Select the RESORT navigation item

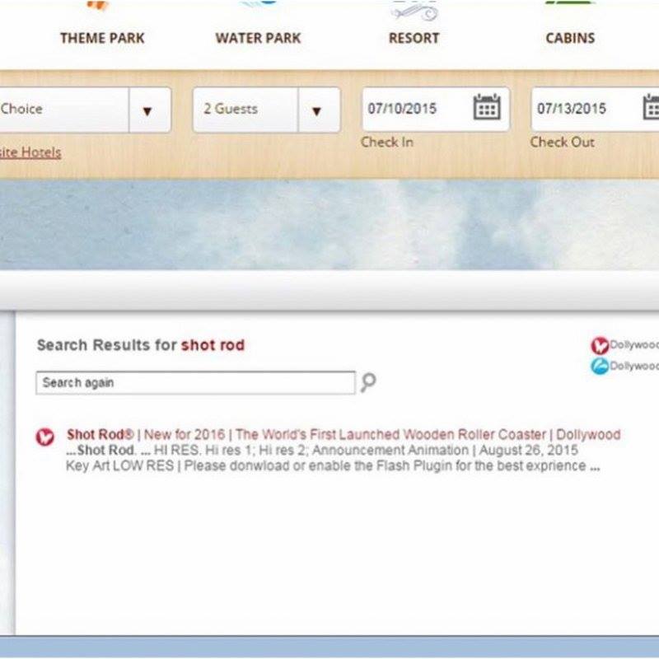[414, 38]
